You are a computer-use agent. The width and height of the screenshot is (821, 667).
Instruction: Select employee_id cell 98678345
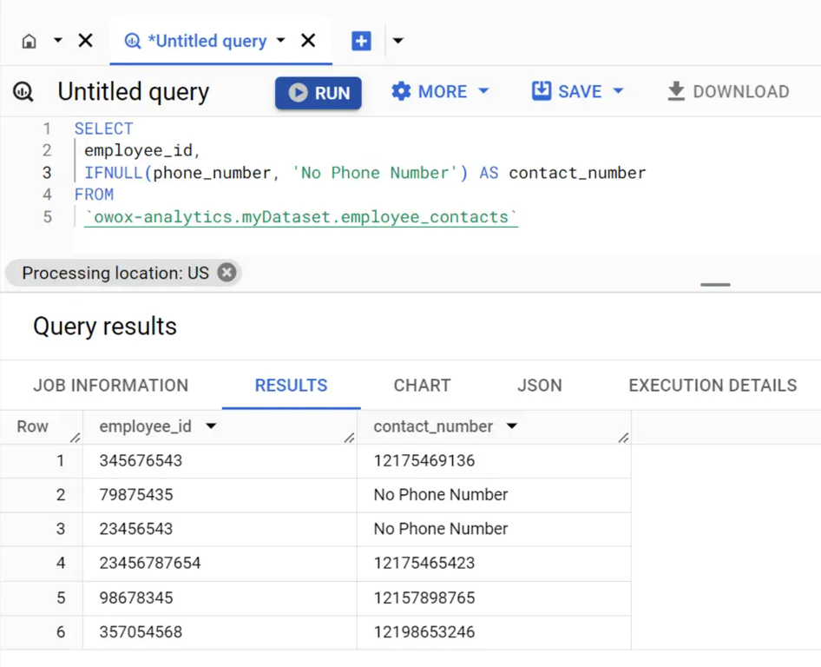tap(220, 598)
